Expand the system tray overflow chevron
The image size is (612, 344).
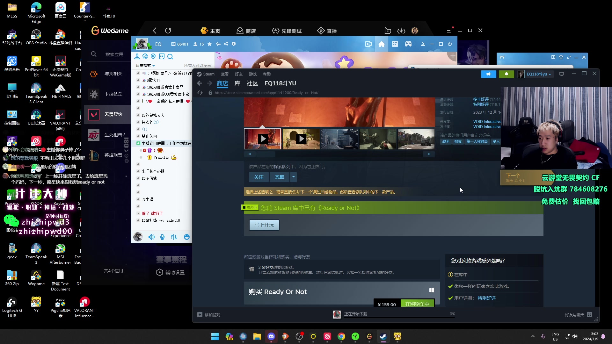[x=533, y=336]
